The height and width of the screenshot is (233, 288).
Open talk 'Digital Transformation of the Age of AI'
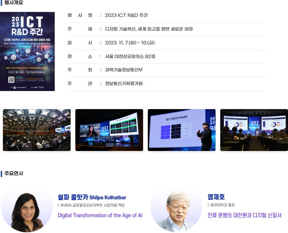click(x=100, y=215)
